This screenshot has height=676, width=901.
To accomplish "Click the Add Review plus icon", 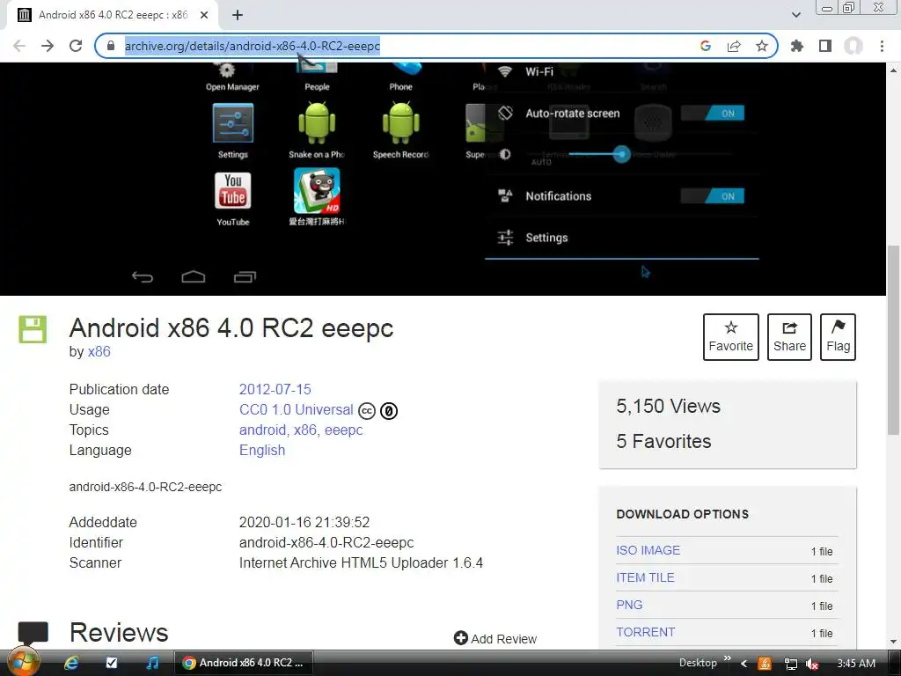I will pyautogui.click(x=461, y=638).
